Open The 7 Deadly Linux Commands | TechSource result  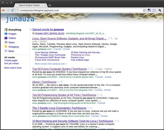[59, 108]
